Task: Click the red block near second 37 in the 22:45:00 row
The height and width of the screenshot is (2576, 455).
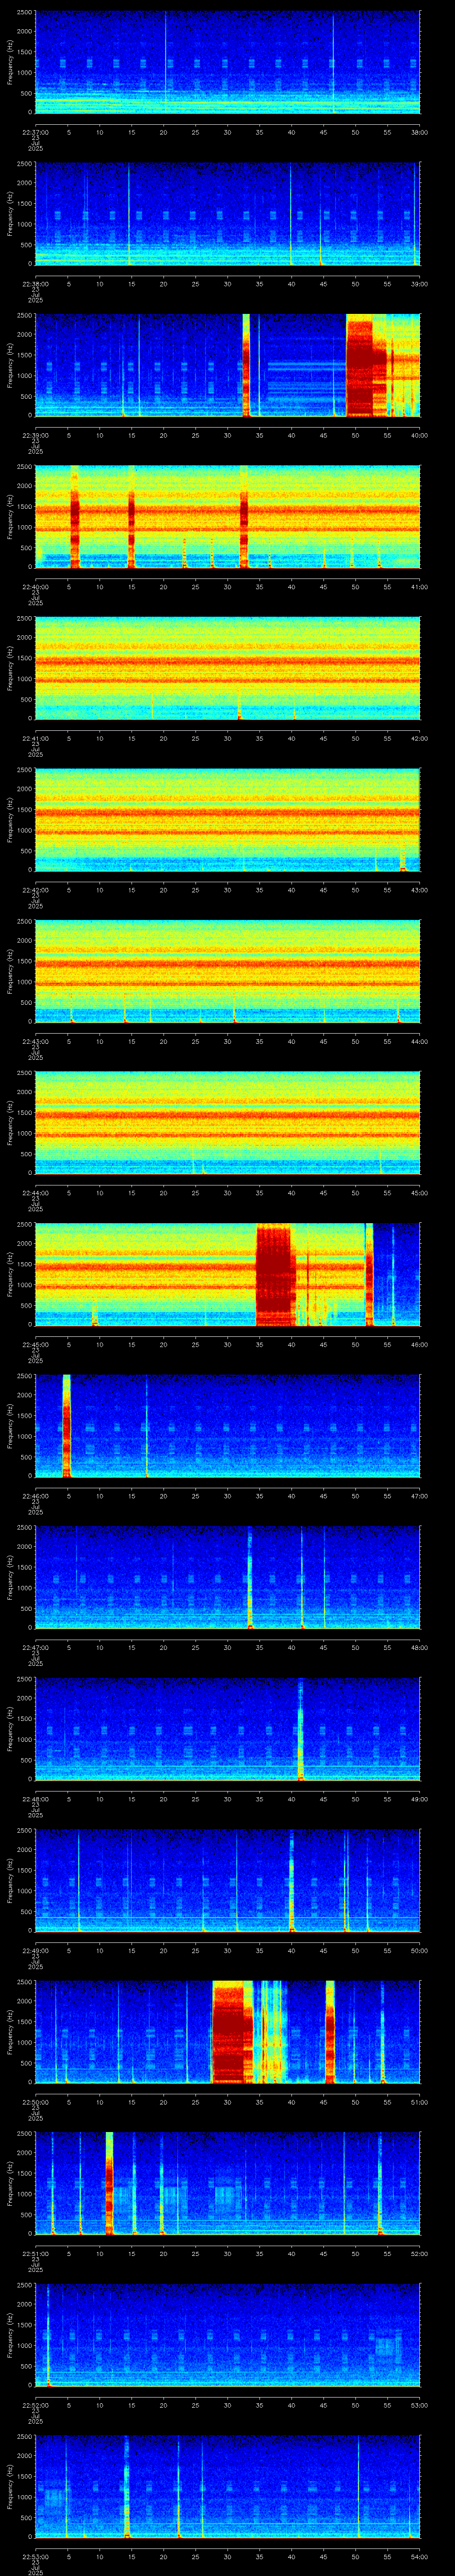Action: [276, 1275]
